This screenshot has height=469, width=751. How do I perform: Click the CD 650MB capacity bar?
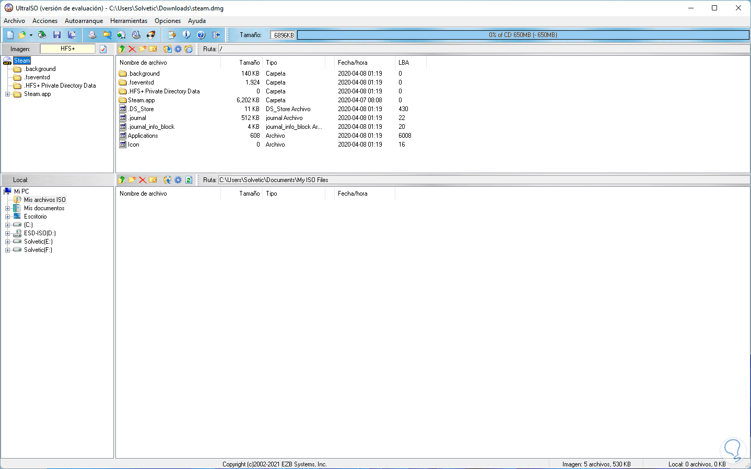[x=523, y=35]
